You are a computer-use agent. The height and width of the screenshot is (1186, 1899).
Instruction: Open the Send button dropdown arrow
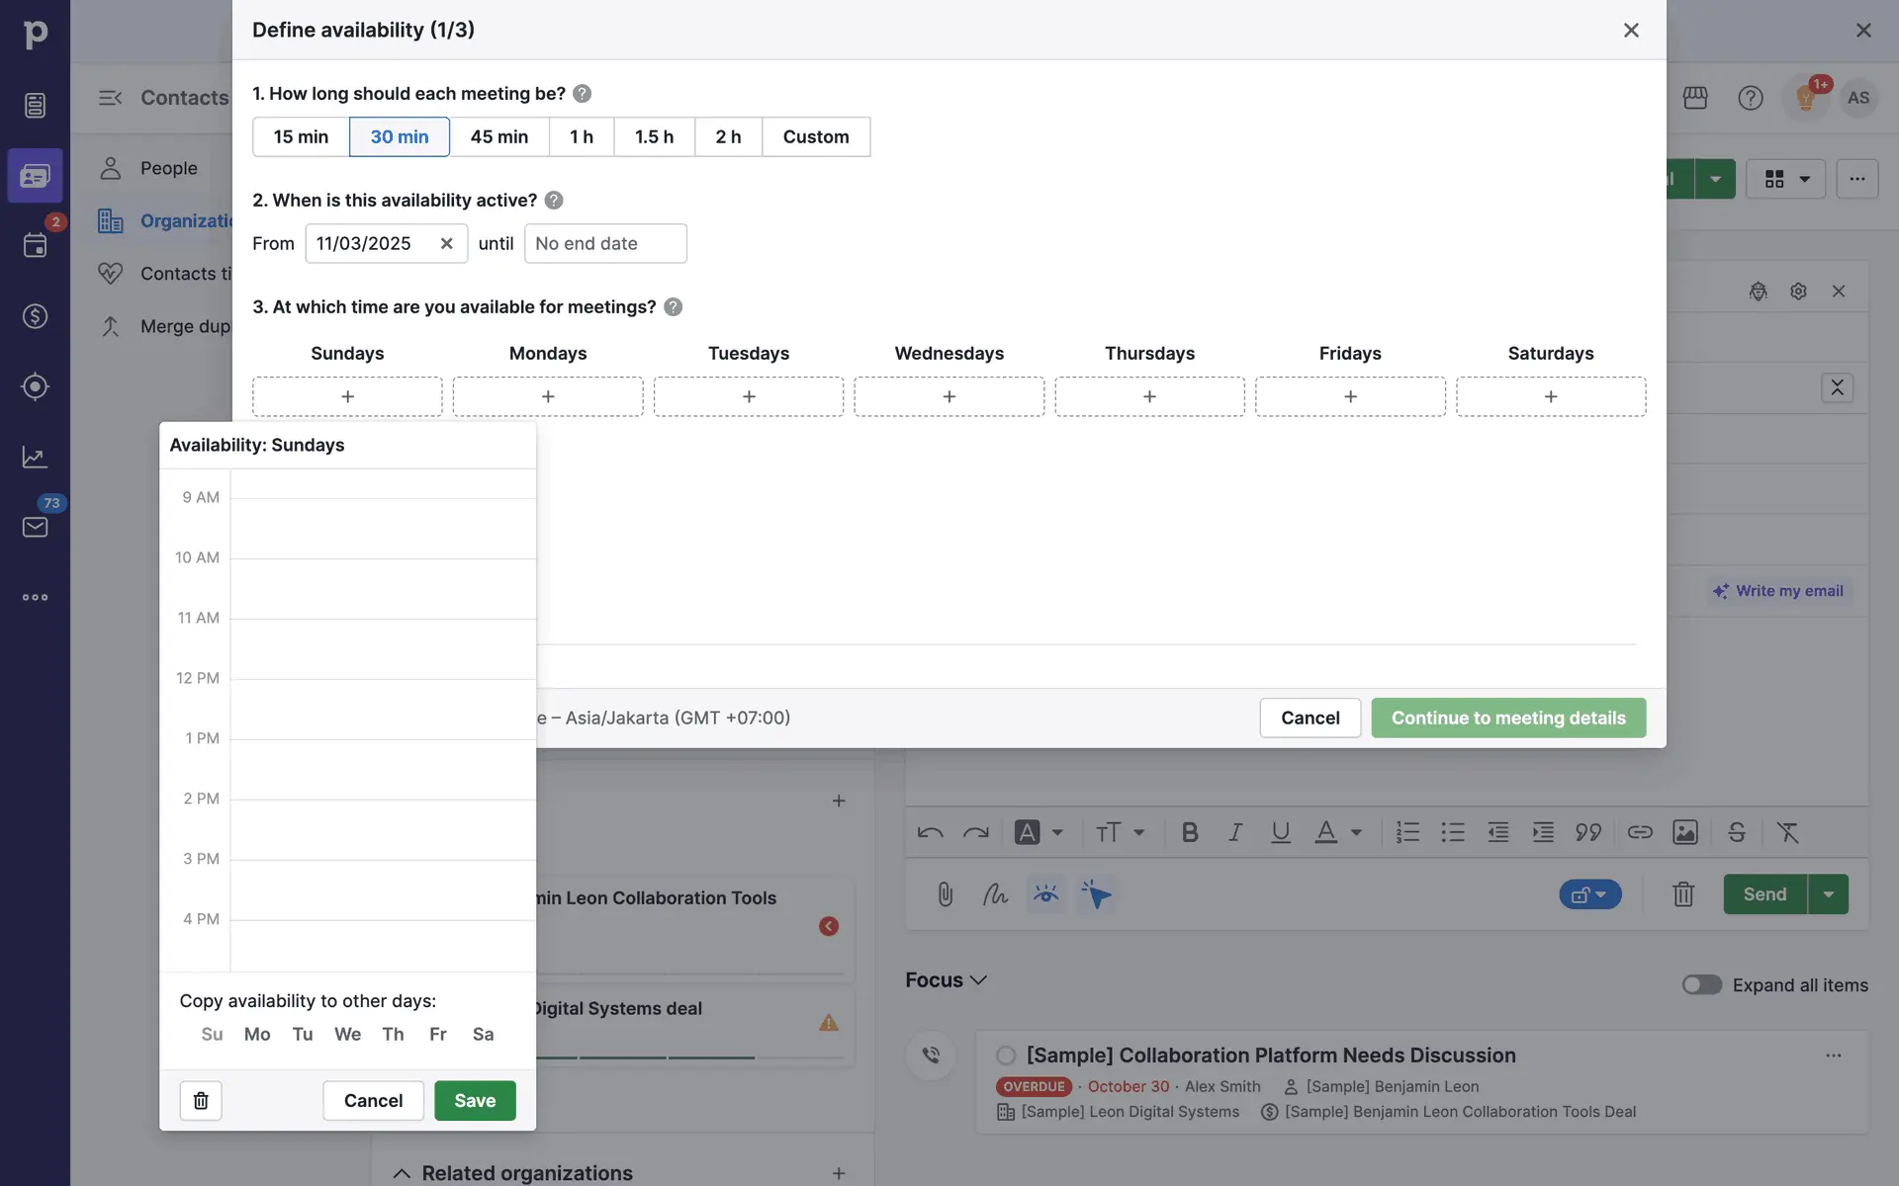coord(1828,894)
